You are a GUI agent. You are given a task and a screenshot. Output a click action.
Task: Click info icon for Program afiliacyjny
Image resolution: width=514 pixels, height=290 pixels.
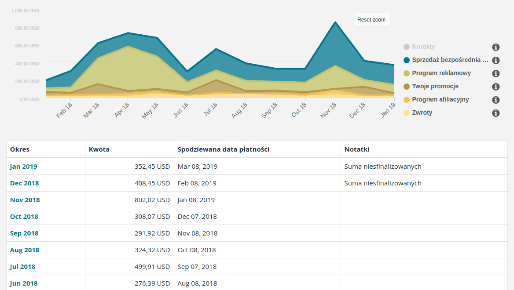point(496,99)
